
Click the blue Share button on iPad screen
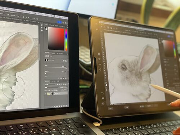click(169, 36)
